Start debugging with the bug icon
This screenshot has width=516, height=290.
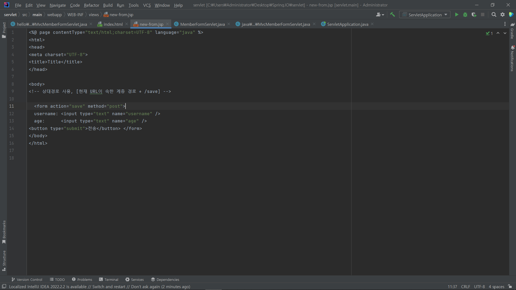(x=465, y=15)
